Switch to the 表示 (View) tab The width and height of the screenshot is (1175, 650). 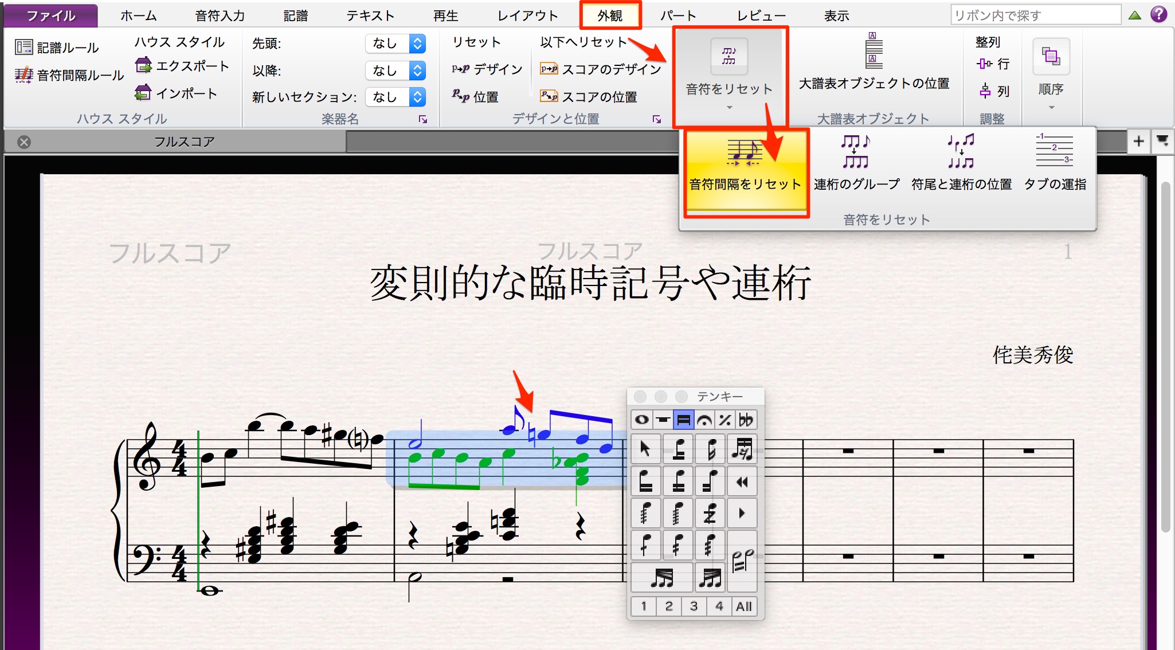[837, 15]
